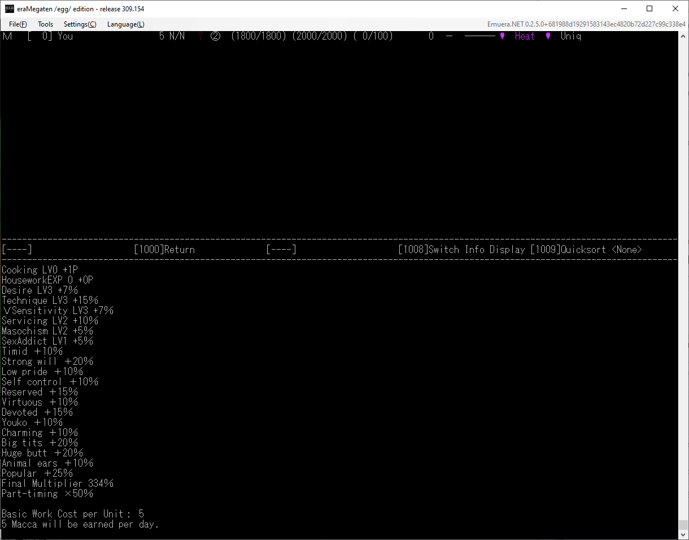Click the vertical scrollbar thumb

(x=683, y=525)
